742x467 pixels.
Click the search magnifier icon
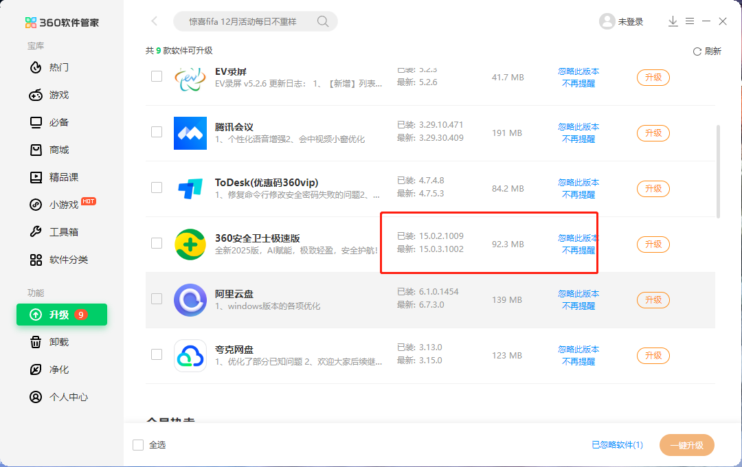322,21
